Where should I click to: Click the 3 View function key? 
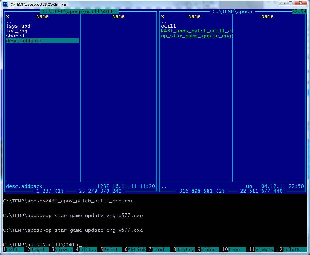[x=62, y=250]
